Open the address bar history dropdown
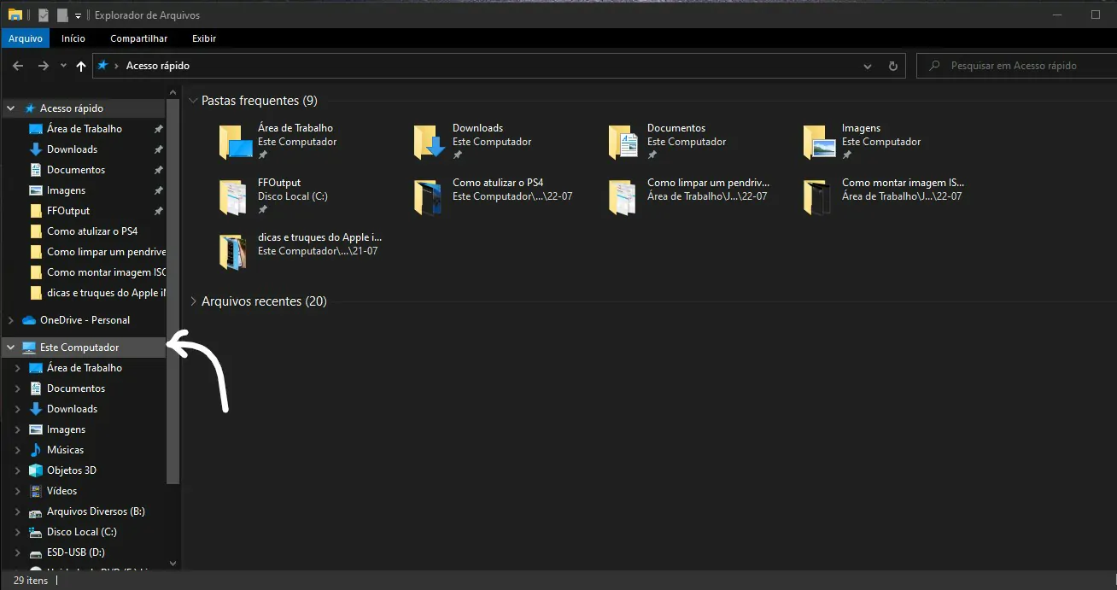Image resolution: width=1117 pixels, height=590 pixels. [x=868, y=66]
